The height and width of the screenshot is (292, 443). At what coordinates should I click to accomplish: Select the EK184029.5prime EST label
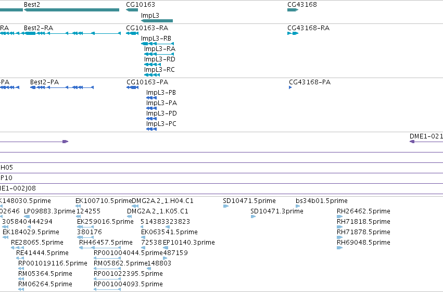[31, 232]
